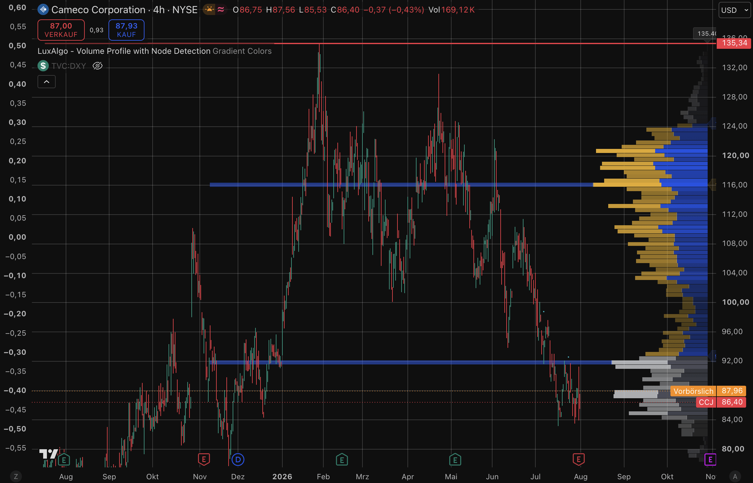Click the Vol 169,12 K volume readout

pyautogui.click(x=452, y=10)
